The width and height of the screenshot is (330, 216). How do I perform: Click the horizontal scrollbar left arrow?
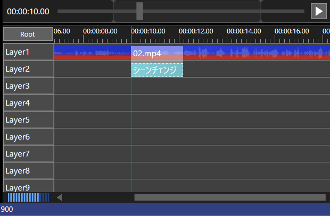(59, 197)
